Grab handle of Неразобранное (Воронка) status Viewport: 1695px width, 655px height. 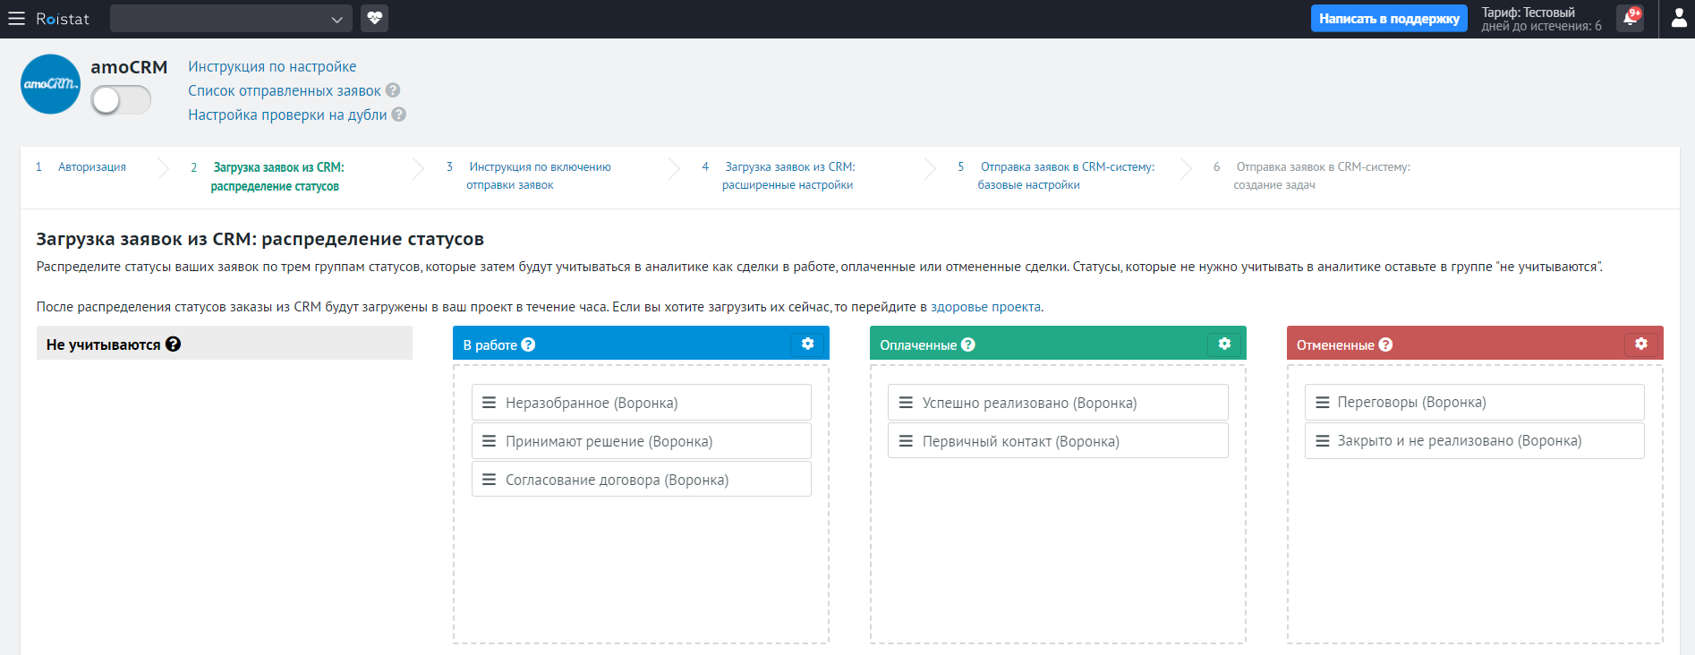490,403
